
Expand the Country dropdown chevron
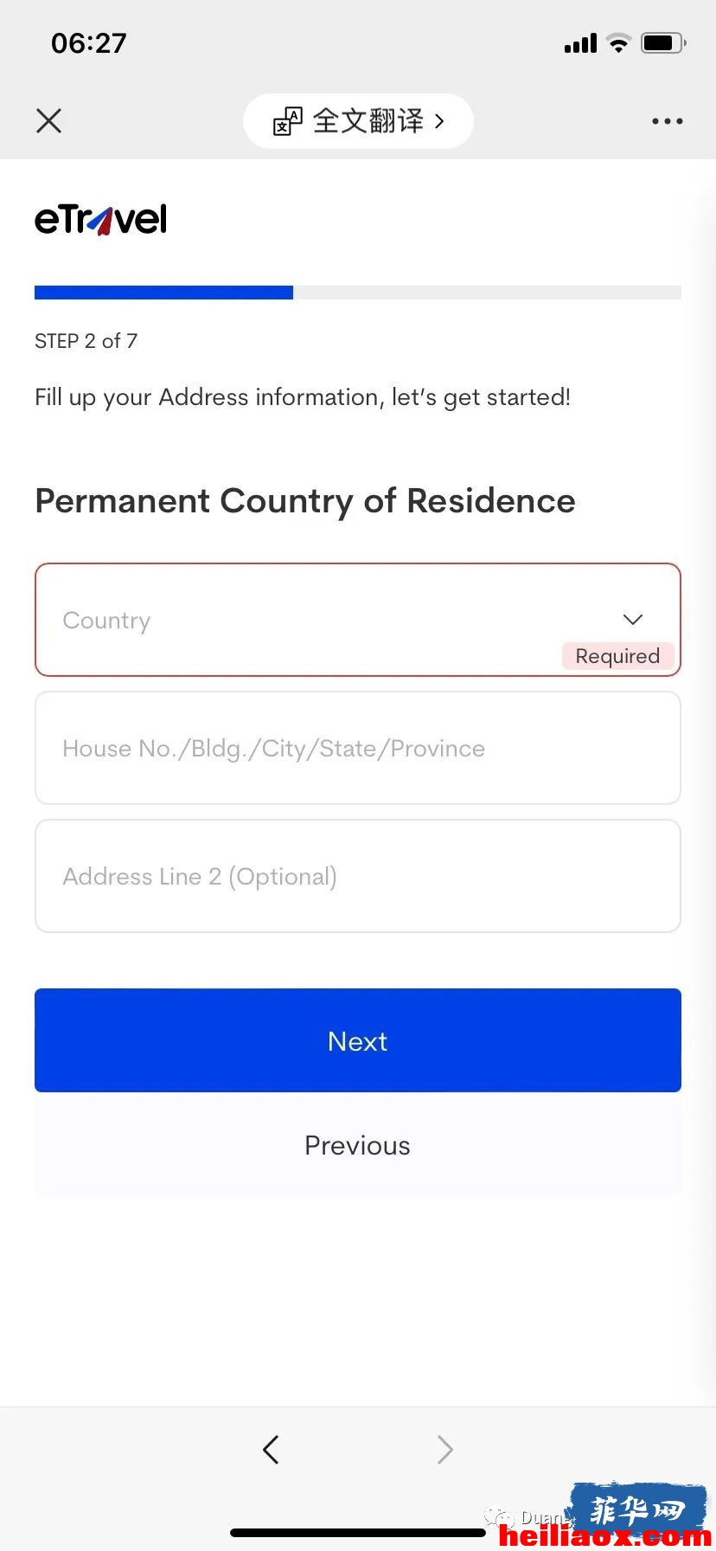pos(633,620)
